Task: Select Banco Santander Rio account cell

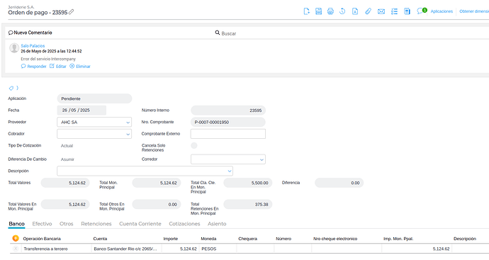Action: [126, 249]
